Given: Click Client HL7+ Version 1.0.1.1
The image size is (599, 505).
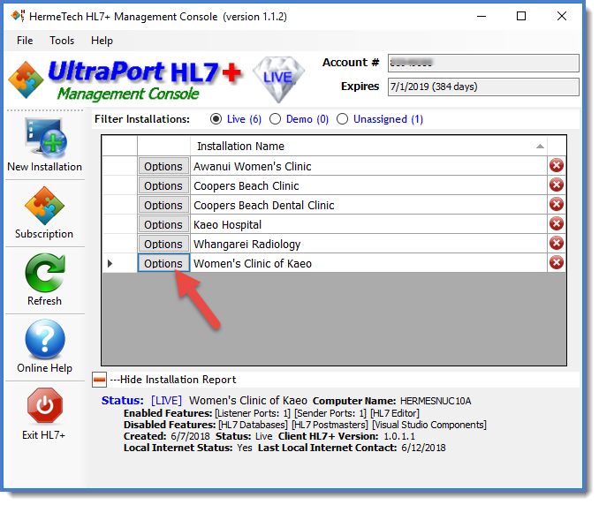Looking at the screenshot, I should (x=346, y=436).
